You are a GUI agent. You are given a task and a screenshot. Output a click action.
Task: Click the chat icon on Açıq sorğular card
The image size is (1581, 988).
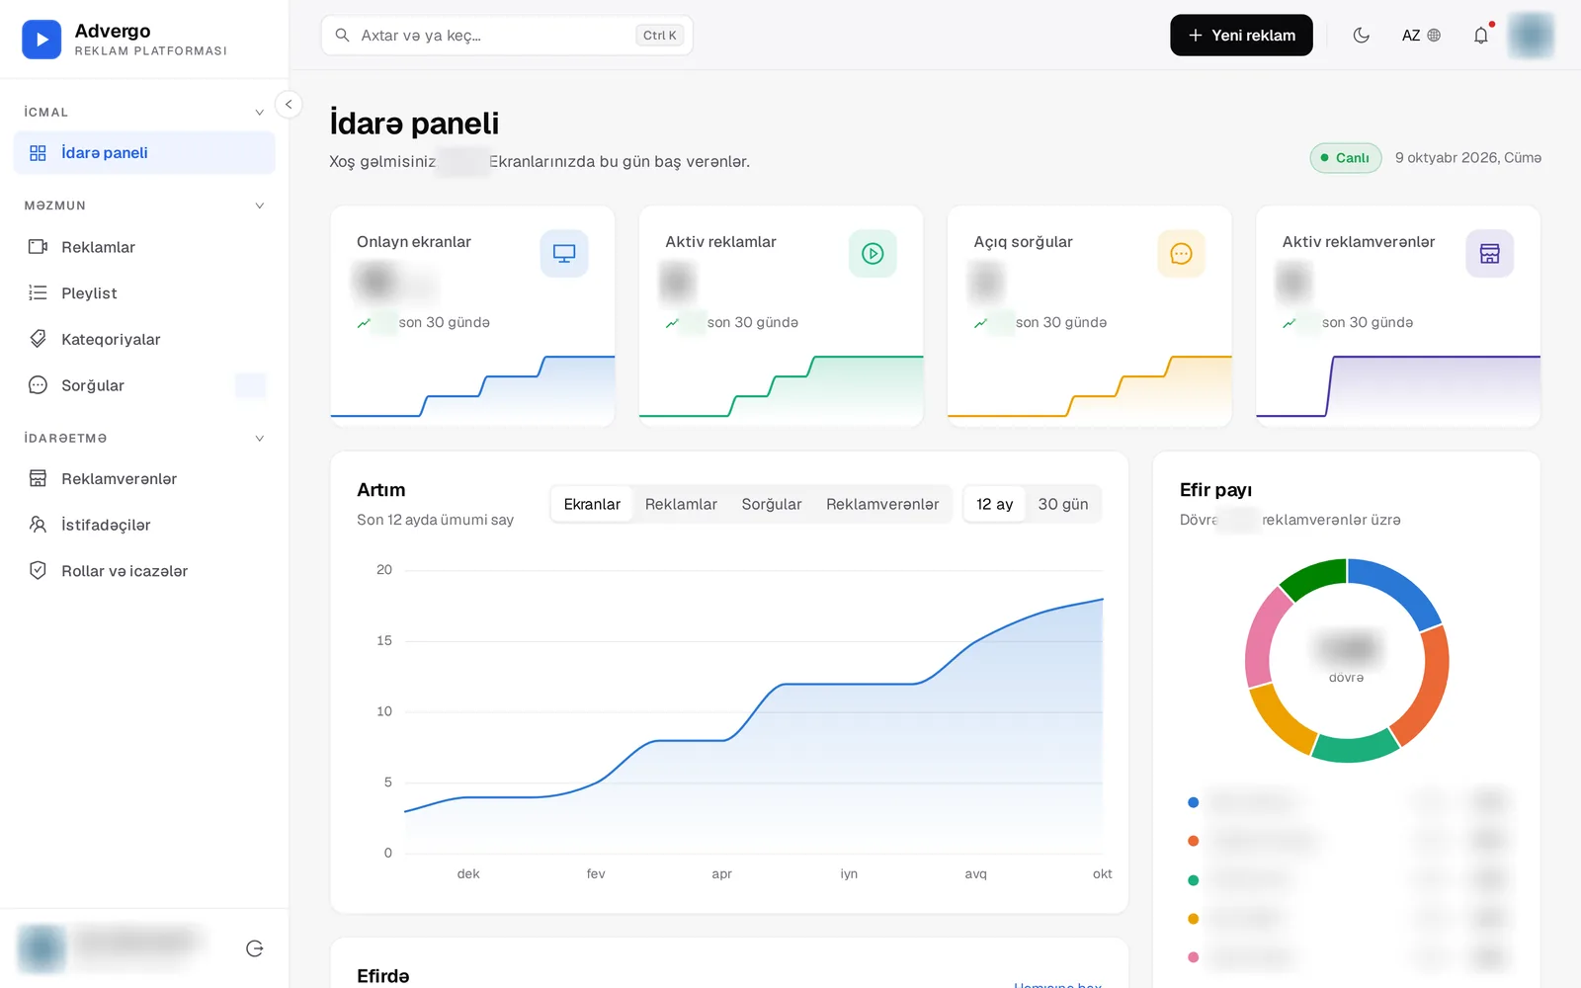click(x=1181, y=254)
